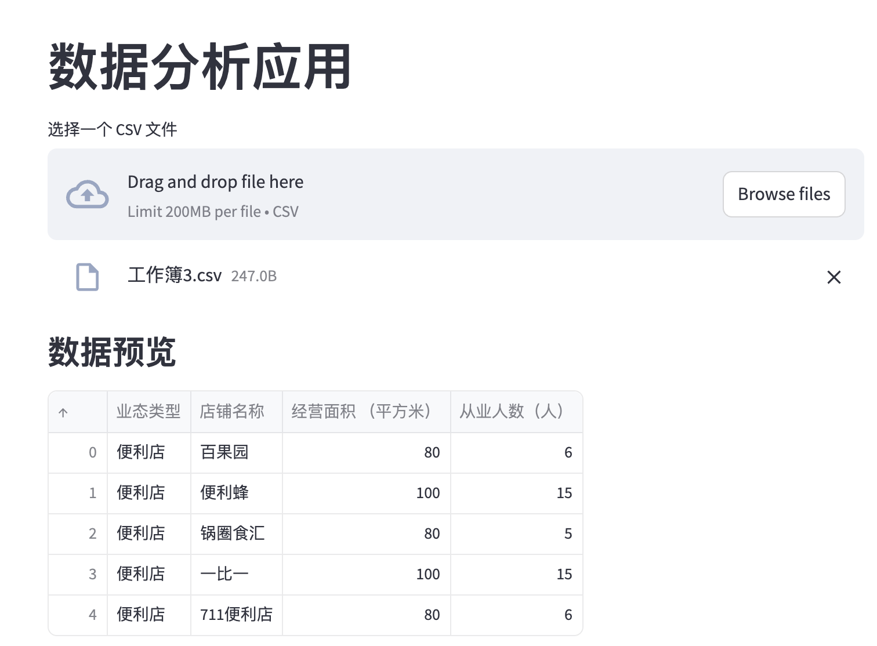Remove the uploaded 工作簿3.csv file

pyautogui.click(x=833, y=277)
